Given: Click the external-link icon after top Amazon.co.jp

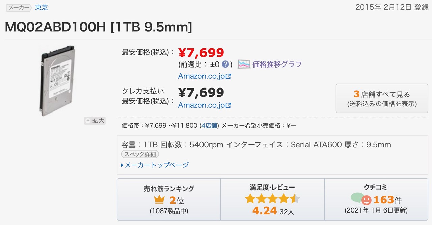Looking at the screenshot, I should pos(229,76).
